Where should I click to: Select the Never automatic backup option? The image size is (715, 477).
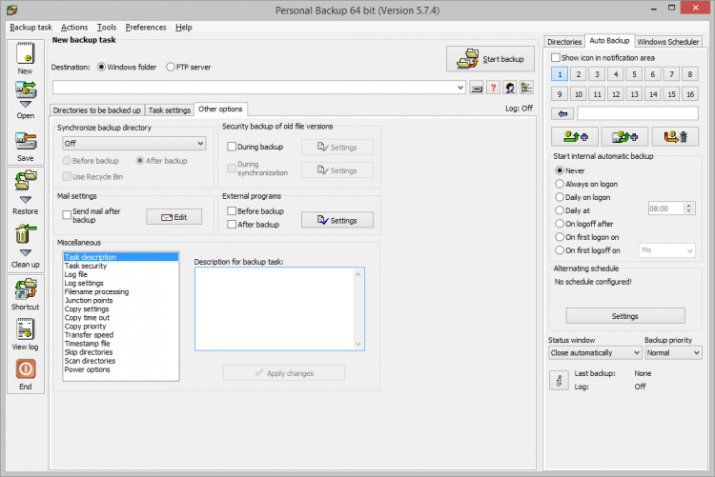(560, 170)
